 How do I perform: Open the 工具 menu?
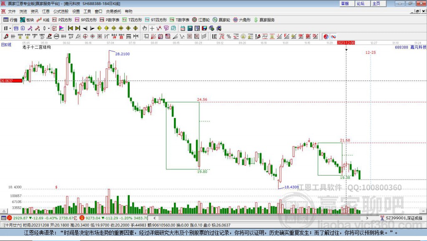87,11
